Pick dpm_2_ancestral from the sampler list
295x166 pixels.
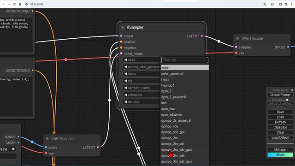pyautogui.click(x=185, y=97)
